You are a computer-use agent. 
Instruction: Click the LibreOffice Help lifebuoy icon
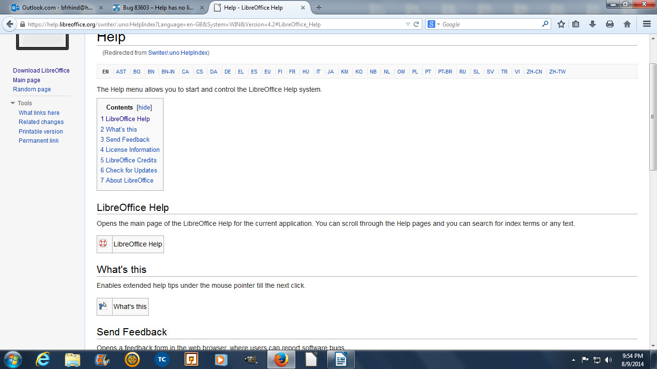[103, 244]
